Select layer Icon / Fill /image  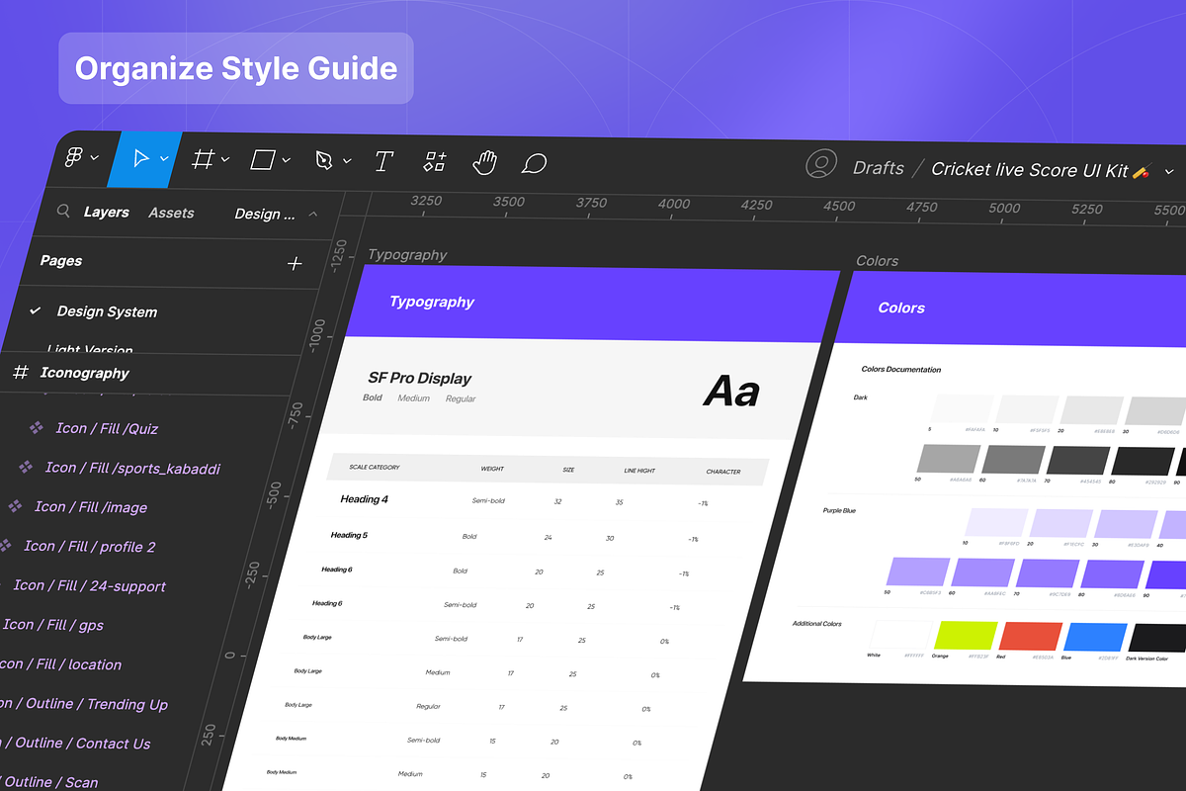point(91,507)
